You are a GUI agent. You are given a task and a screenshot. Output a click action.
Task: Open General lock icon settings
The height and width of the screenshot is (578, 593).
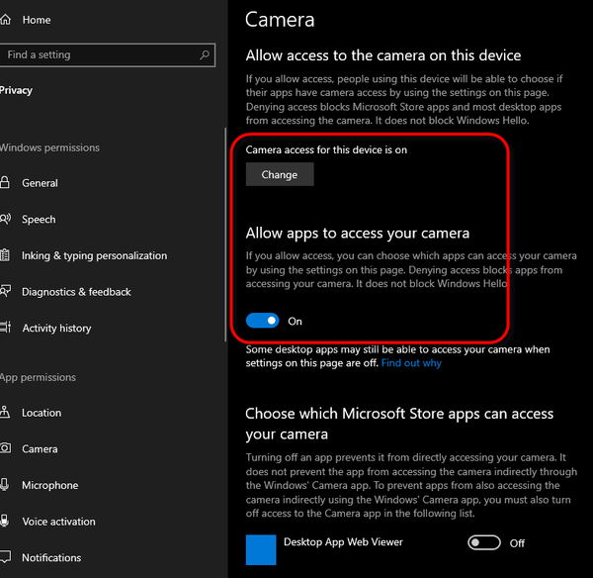pyautogui.click(x=5, y=183)
